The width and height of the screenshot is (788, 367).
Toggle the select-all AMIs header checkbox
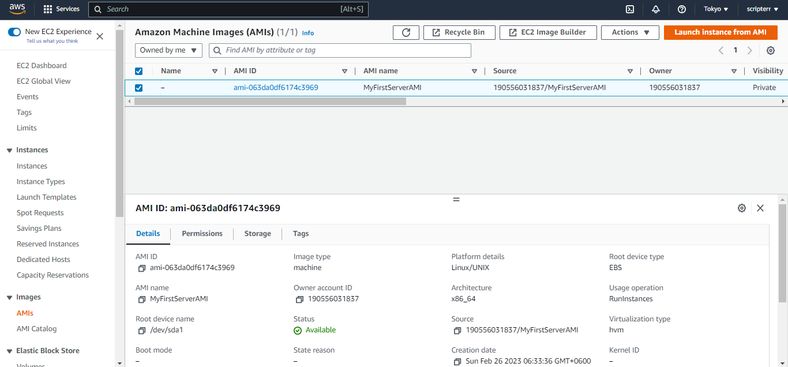tap(138, 71)
